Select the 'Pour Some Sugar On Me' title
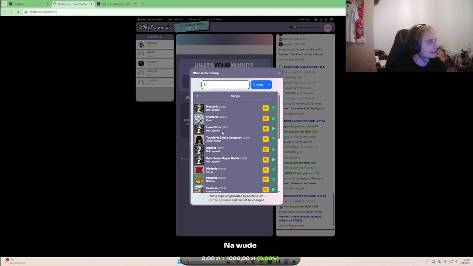Screen dimensions: 473x266 point(222,158)
